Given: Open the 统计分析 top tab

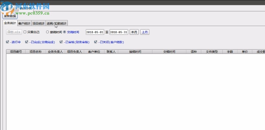Looking at the screenshot, I should point(25,8).
